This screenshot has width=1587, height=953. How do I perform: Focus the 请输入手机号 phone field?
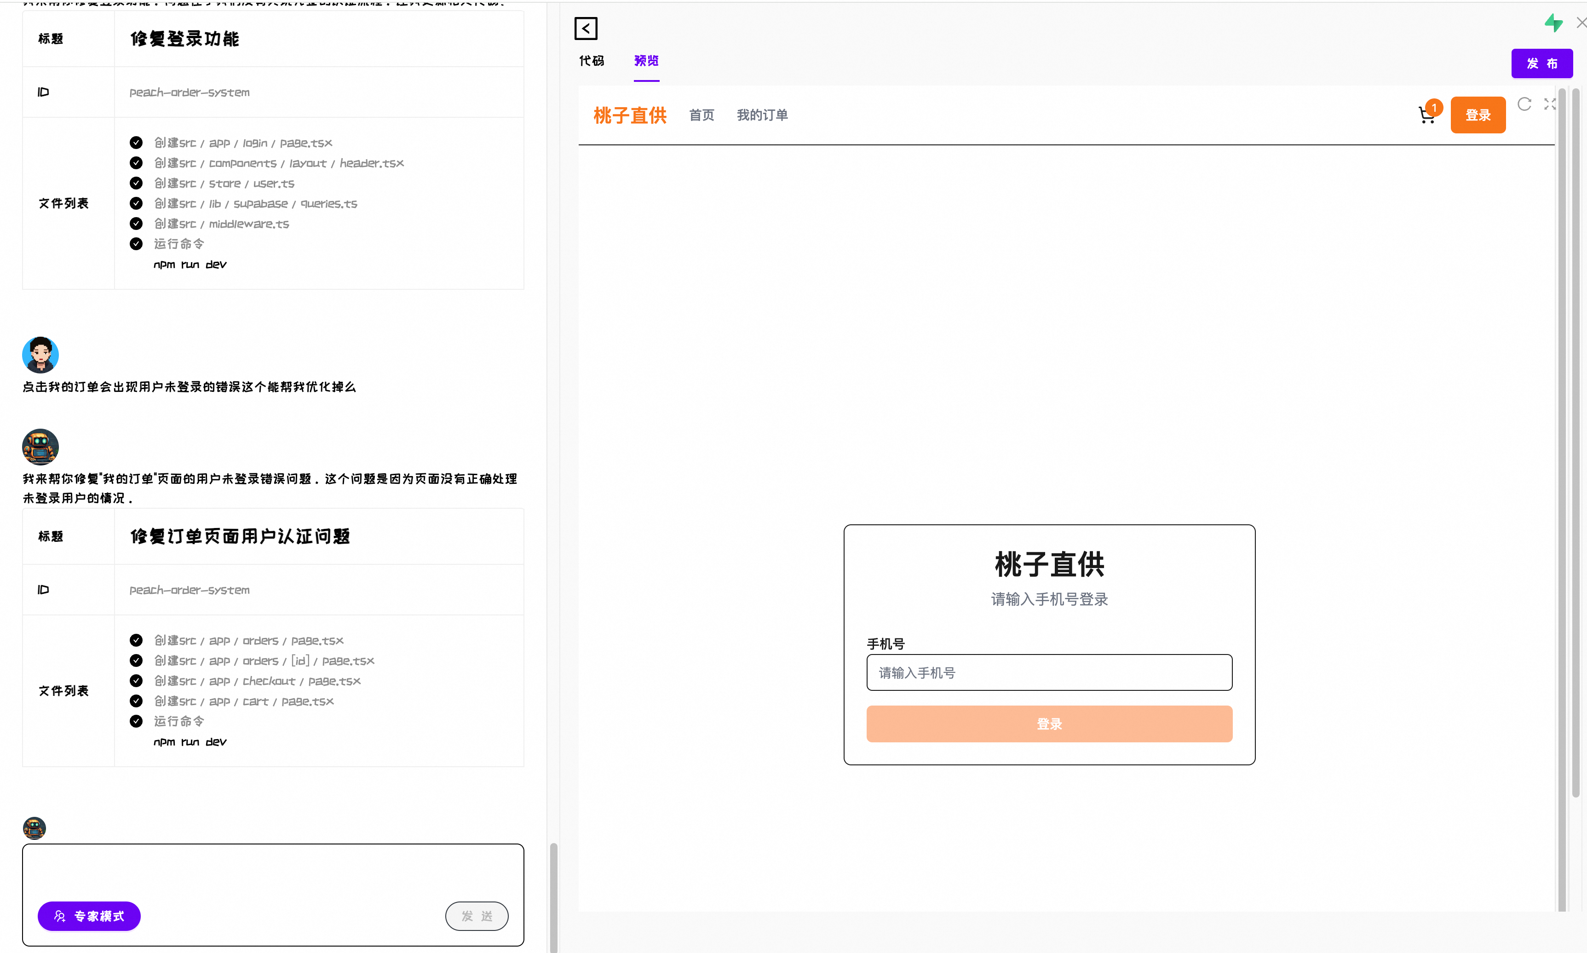coord(1049,672)
